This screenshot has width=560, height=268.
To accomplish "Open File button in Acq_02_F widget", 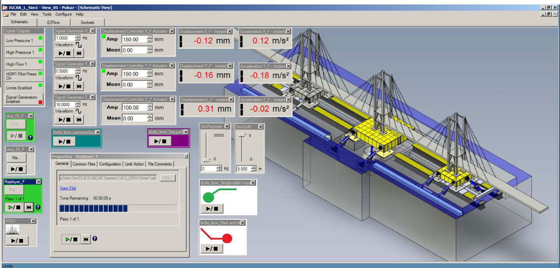I will pyautogui.click(x=16, y=157).
